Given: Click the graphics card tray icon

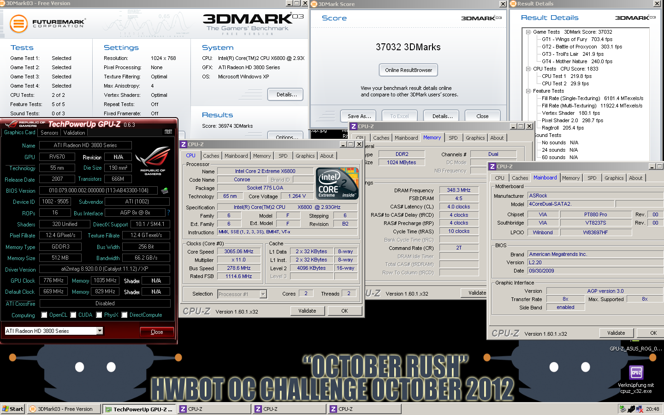Looking at the screenshot, I should tap(631, 409).
